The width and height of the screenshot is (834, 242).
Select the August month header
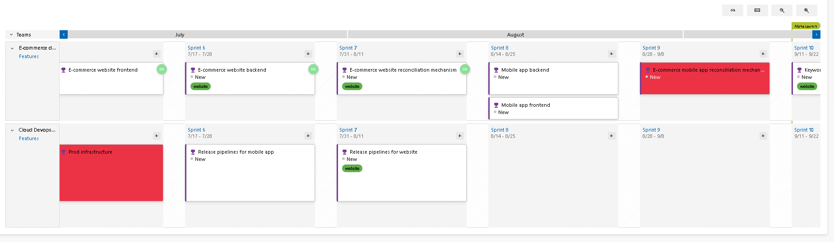[515, 35]
